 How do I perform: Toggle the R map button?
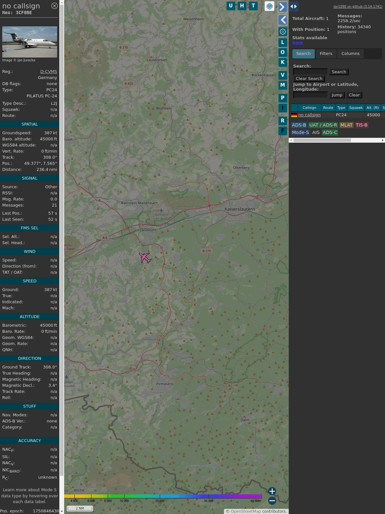pos(283,120)
